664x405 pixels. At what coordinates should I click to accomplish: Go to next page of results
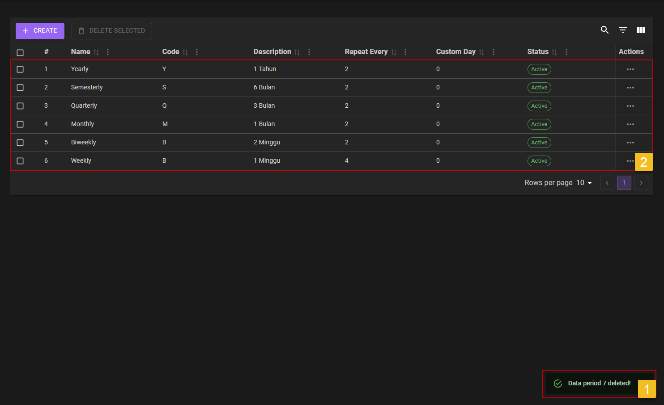pyautogui.click(x=641, y=183)
